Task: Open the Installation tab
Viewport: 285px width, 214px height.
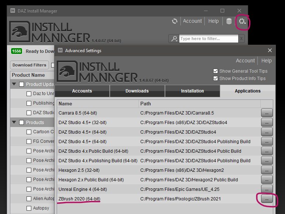Action: click(x=192, y=91)
